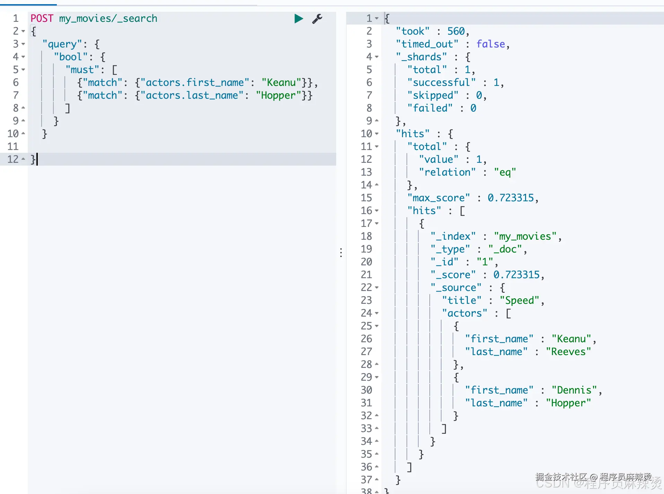This screenshot has height=494, width=664.
Task: Fold the first hit object at line 17
Action: click(377, 223)
